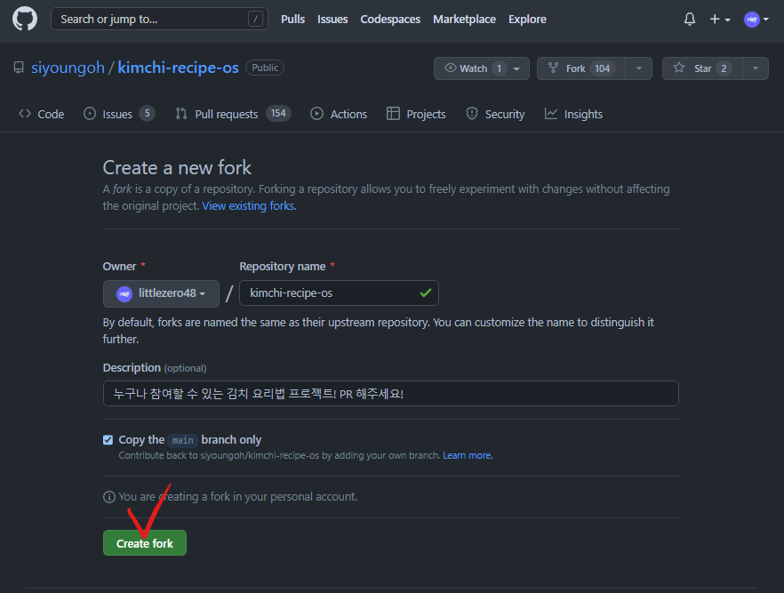Image resolution: width=784 pixels, height=593 pixels.
Task: Switch to the Pull requests tab
Action: coord(233,114)
